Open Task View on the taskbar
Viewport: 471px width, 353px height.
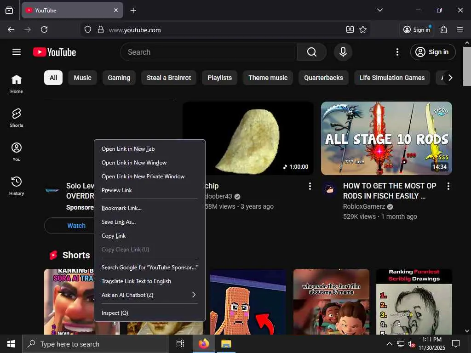[x=180, y=344]
